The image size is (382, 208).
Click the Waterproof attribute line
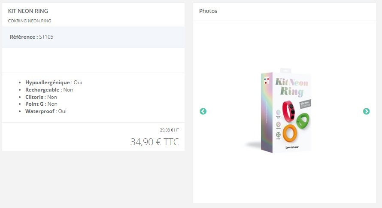click(46, 111)
